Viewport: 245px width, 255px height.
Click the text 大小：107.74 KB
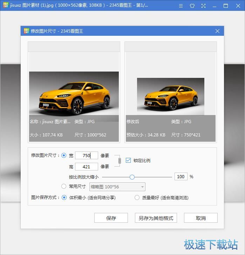pyautogui.click(x=46, y=135)
